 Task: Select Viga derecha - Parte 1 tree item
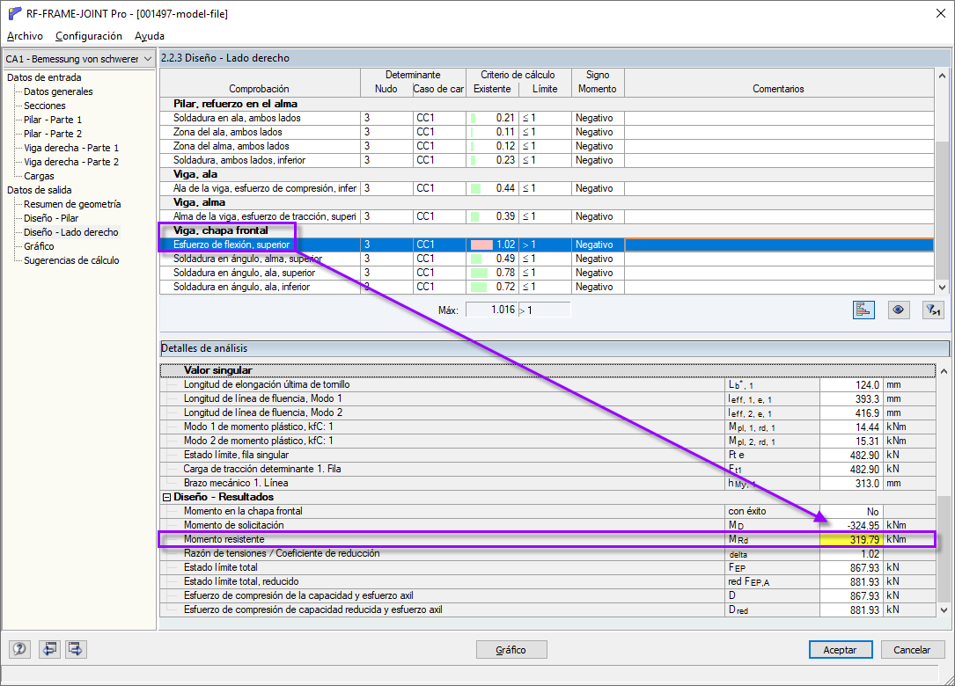(x=71, y=147)
